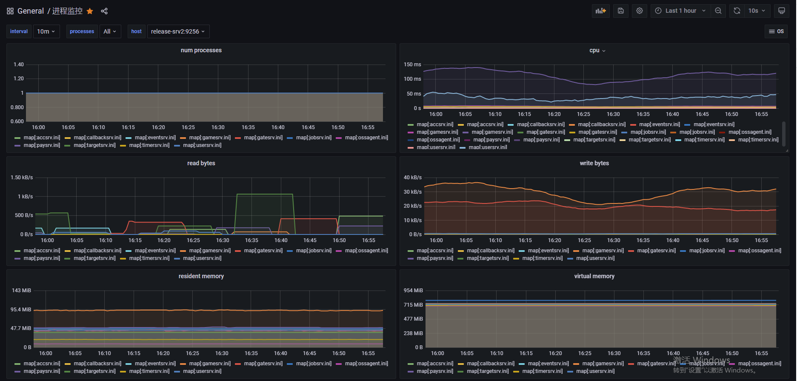Add a new panel with the chart-plus icon

(x=601, y=11)
